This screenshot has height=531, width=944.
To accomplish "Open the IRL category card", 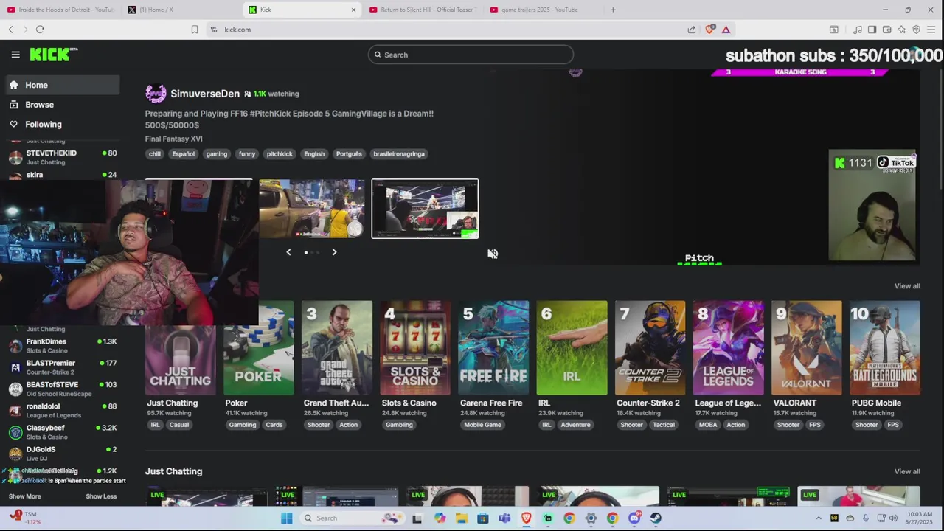I will [572, 347].
